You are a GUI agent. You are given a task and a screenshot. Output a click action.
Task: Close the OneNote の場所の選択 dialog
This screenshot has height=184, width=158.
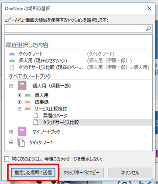pyautogui.click(x=149, y=8)
